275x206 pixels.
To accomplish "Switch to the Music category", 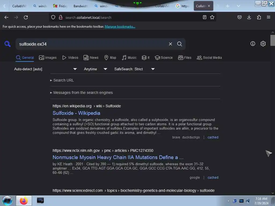I will click(x=129, y=58).
